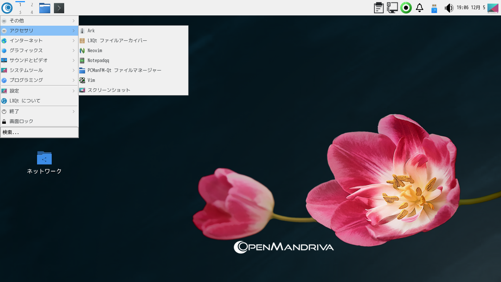The height and width of the screenshot is (282, 501).
Task: Open the 設定 submenu
Action: coord(39,91)
